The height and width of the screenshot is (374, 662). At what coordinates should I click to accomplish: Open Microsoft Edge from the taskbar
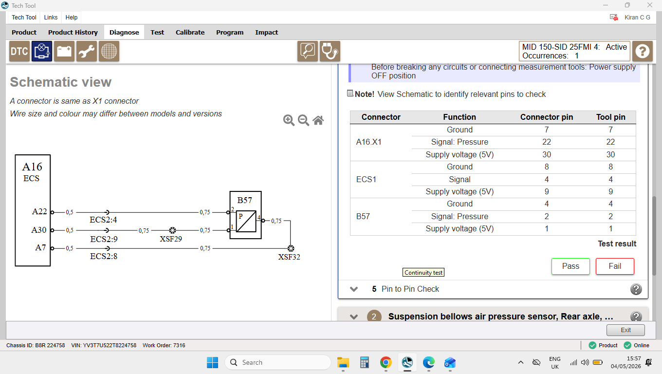point(428,362)
